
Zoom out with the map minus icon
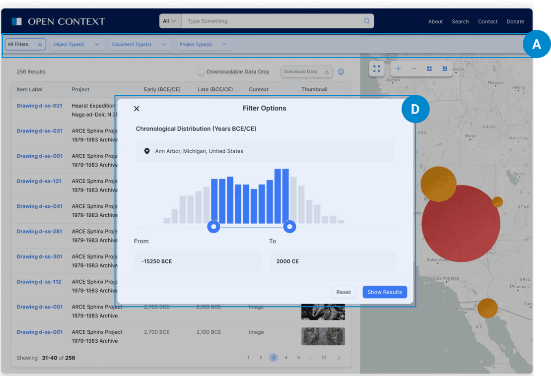[413, 69]
